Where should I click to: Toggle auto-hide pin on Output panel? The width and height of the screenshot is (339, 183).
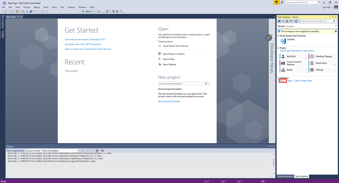270,146
